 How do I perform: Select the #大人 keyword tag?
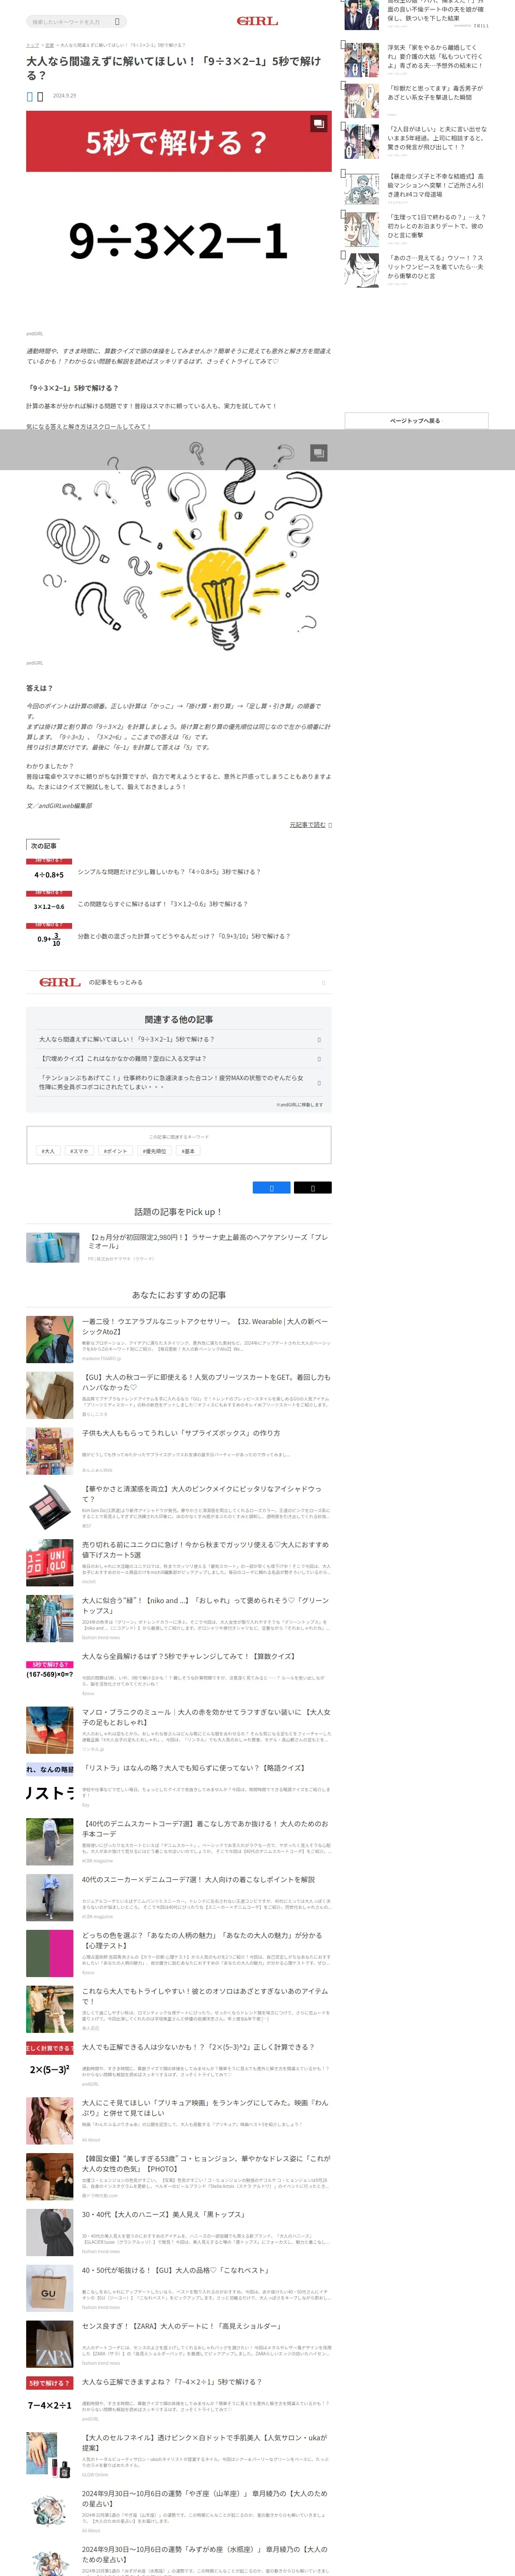[48, 1151]
